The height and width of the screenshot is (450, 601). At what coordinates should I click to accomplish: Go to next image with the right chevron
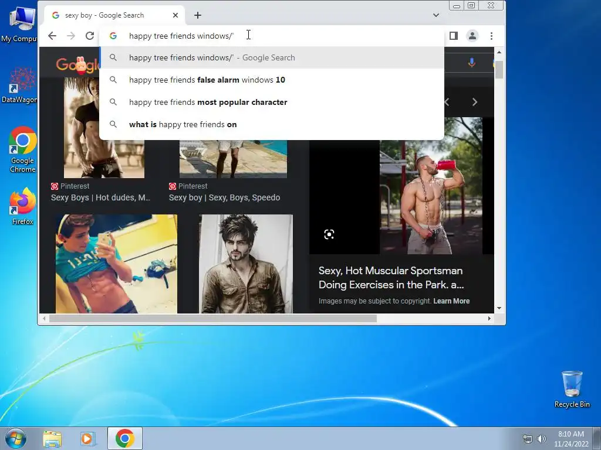(x=474, y=102)
